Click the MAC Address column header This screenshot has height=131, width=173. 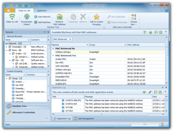(146, 45)
